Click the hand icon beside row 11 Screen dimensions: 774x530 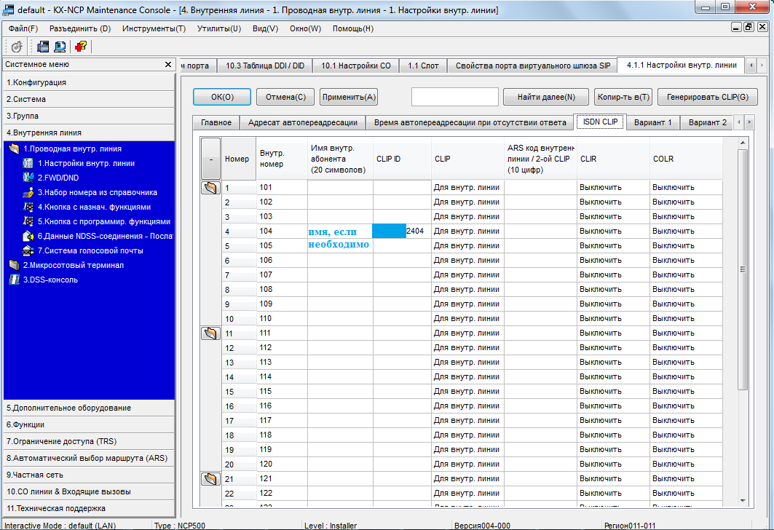tap(210, 333)
